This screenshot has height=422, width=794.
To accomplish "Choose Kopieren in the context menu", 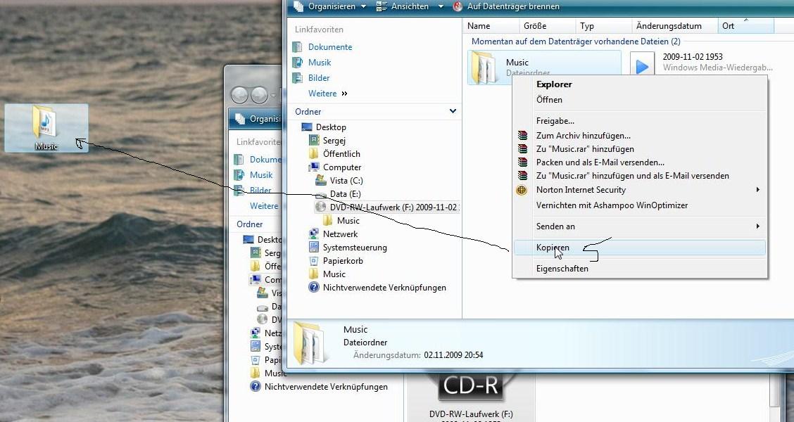I will click(640, 248).
